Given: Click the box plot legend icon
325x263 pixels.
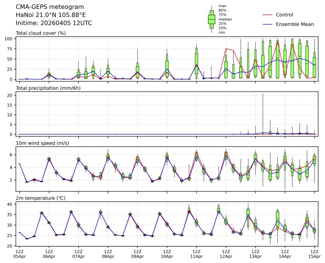Looking at the screenshot, I should click(211, 19).
